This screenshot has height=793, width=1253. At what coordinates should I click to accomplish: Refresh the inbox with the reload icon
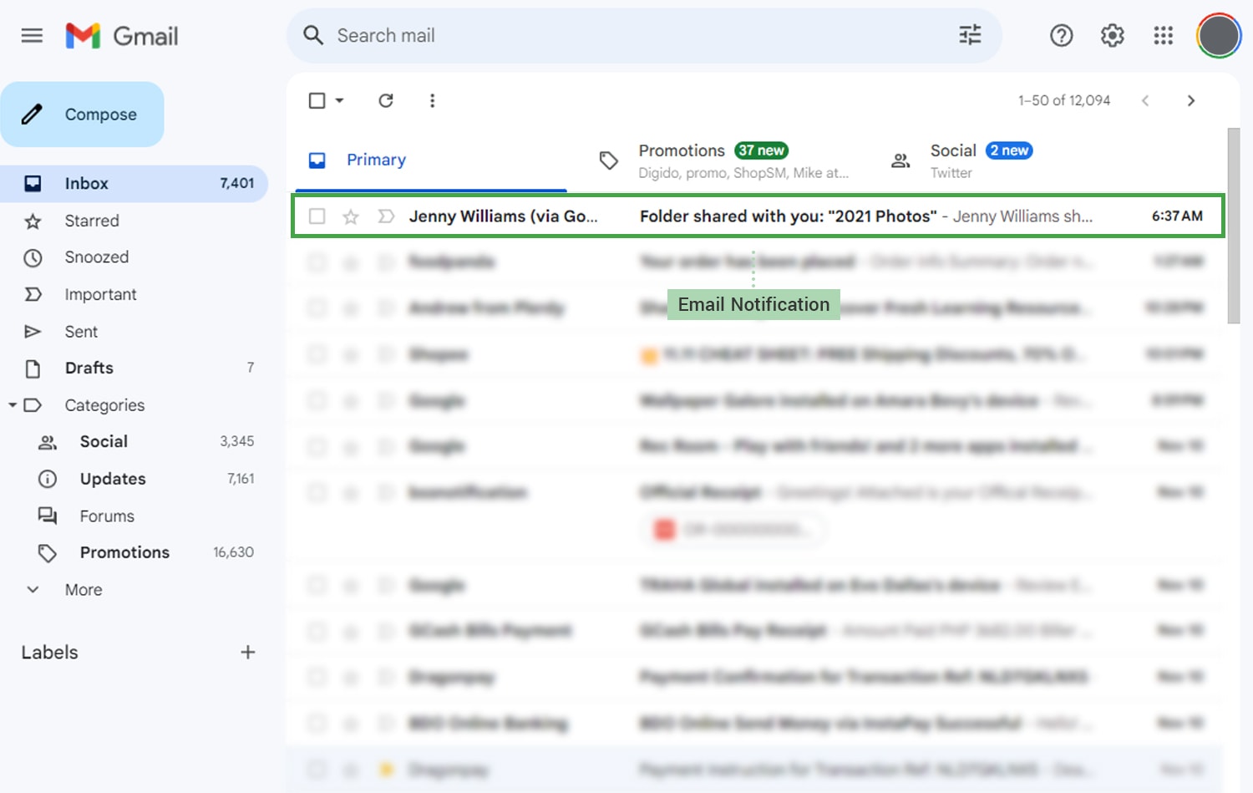click(385, 100)
